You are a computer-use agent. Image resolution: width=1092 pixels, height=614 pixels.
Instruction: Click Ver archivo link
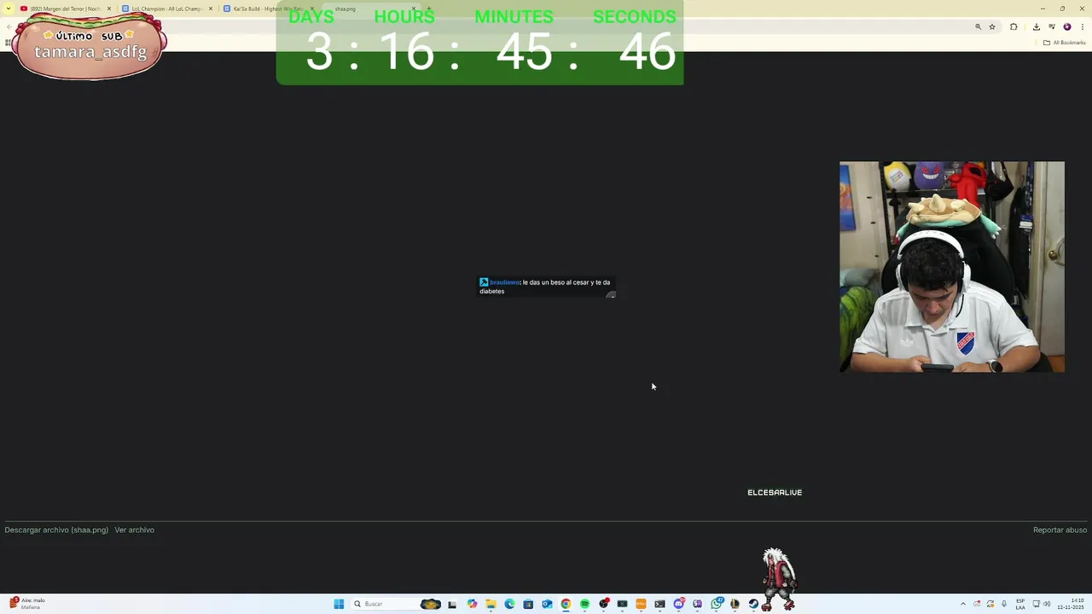point(134,530)
